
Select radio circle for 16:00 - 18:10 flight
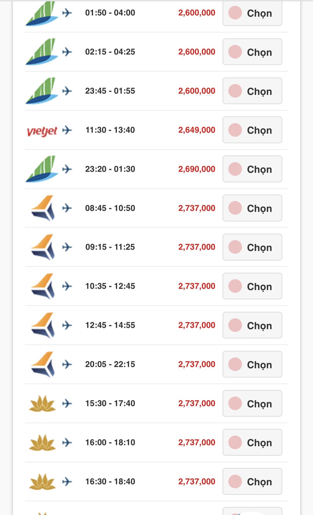235,442
